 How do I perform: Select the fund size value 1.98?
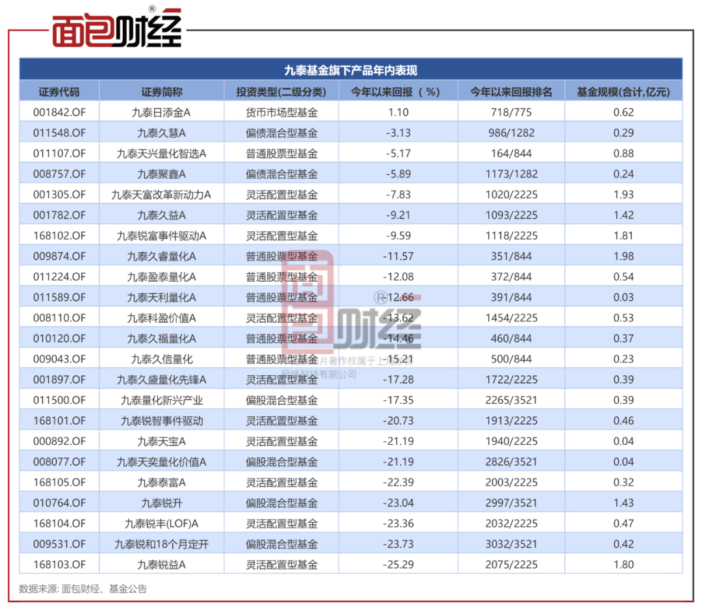(623, 256)
